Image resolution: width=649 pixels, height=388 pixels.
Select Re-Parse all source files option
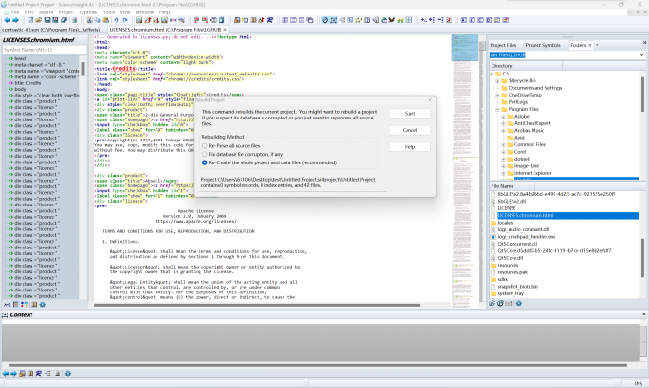click(x=205, y=146)
